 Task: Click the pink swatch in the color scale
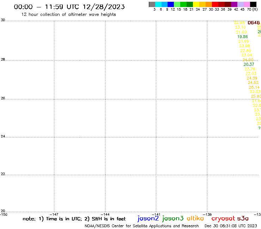pyautogui.click(x=247, y=4)
